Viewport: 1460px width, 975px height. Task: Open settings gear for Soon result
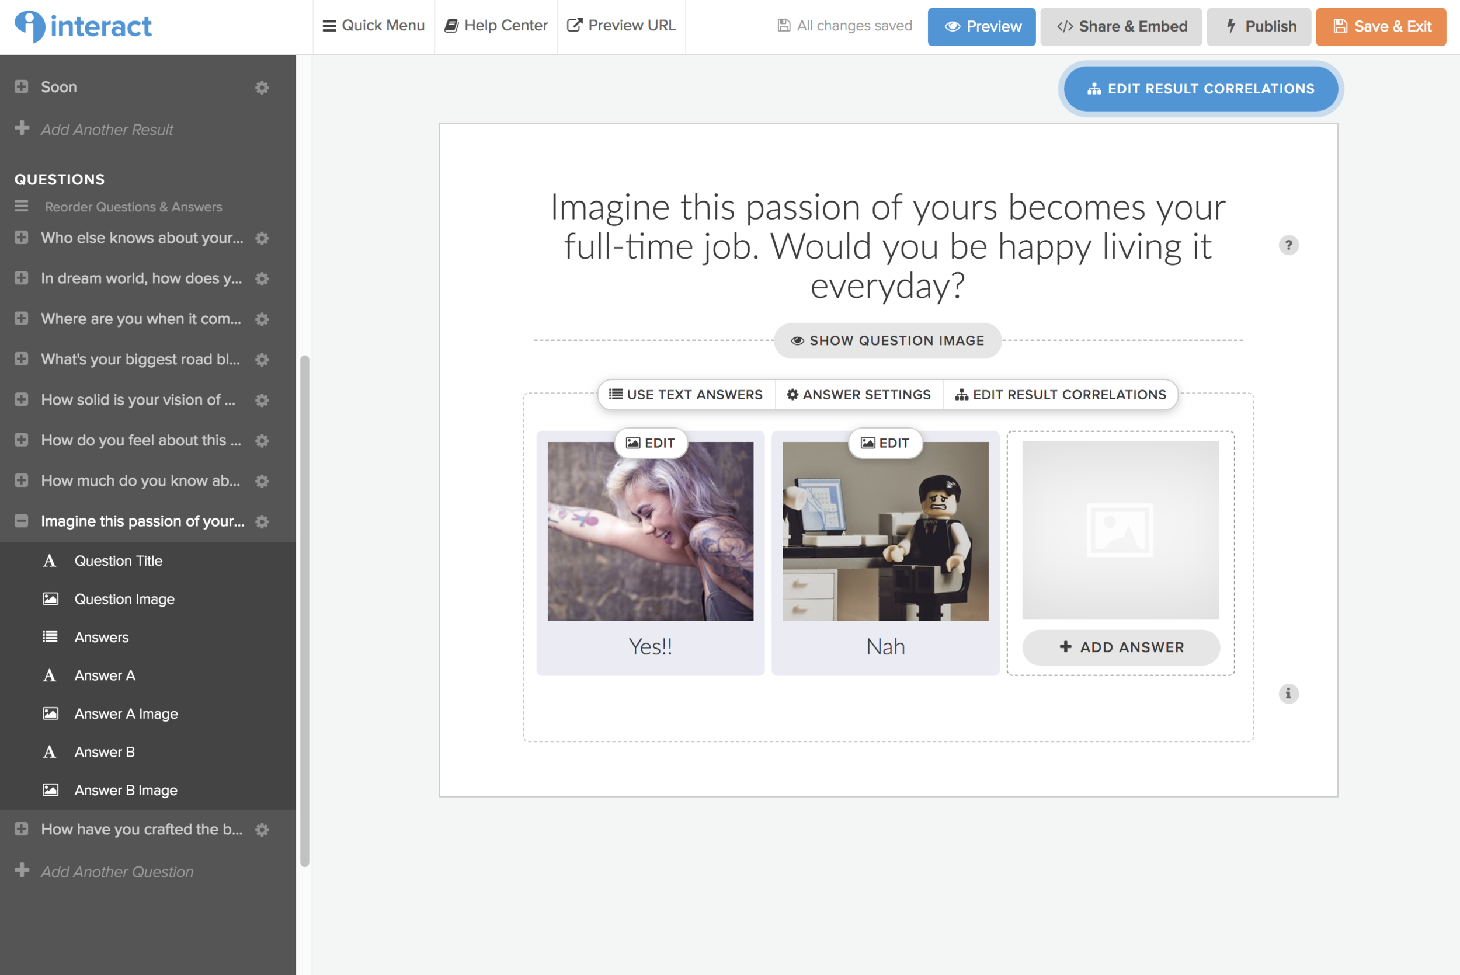(262, 88)
